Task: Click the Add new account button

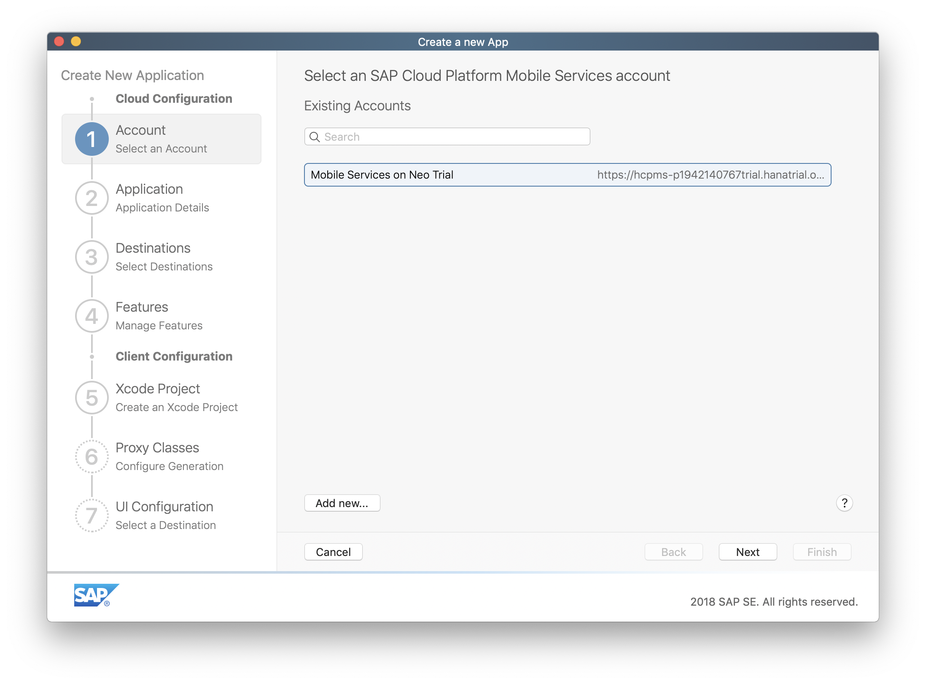Action: pos(342,502)
